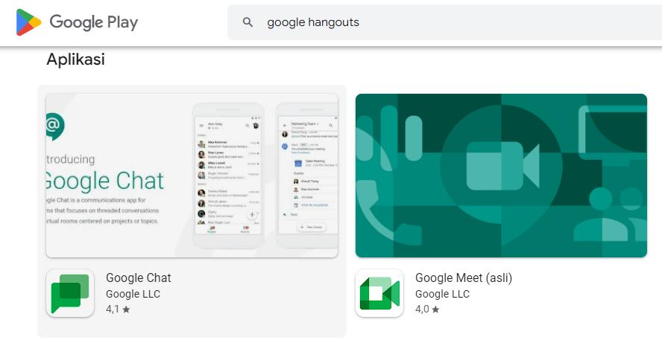Click the 4,1 star rating
662x340 pixels.
click(118, 309)
